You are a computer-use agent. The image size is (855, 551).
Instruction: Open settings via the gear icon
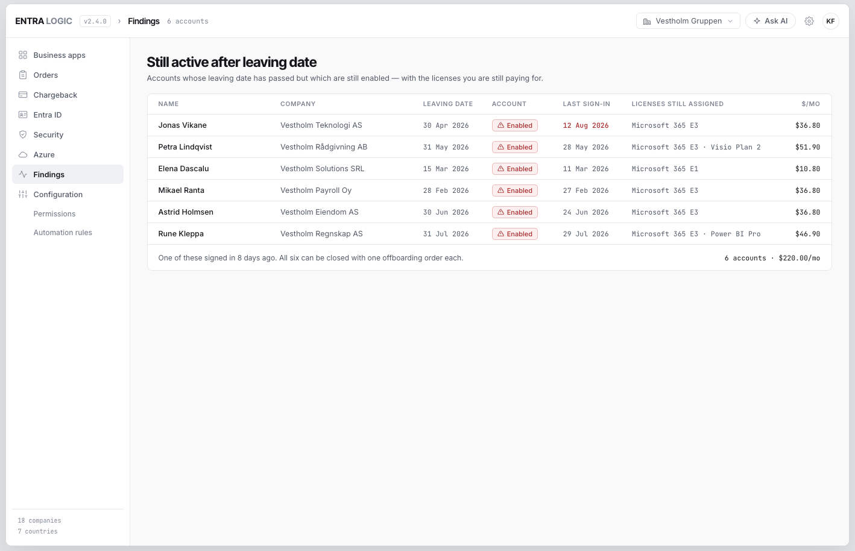pyautogui.click(x=809, y=21)
